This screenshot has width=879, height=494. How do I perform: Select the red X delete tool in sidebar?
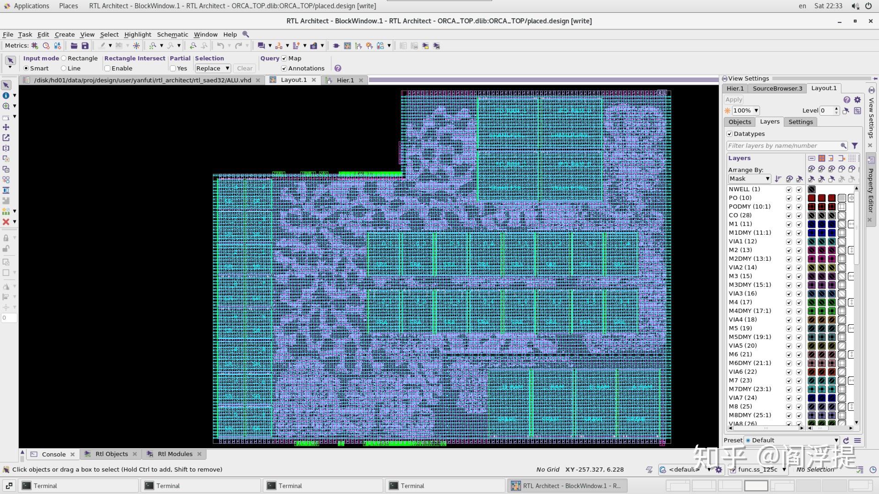point(6,222)
